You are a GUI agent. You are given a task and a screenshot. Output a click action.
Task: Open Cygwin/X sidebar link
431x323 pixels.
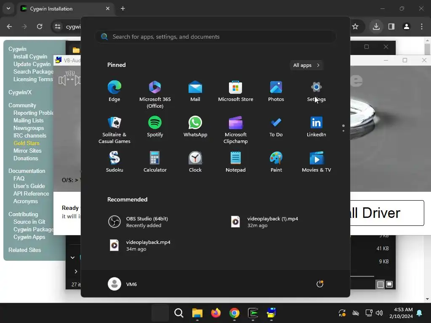[20, 92]
